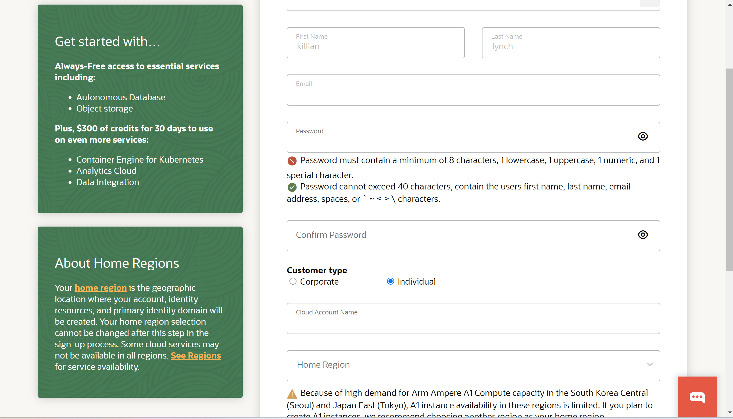Click 'Autonomous Database' list item
The image size is (733, 419).
click(x=121, y=97)
